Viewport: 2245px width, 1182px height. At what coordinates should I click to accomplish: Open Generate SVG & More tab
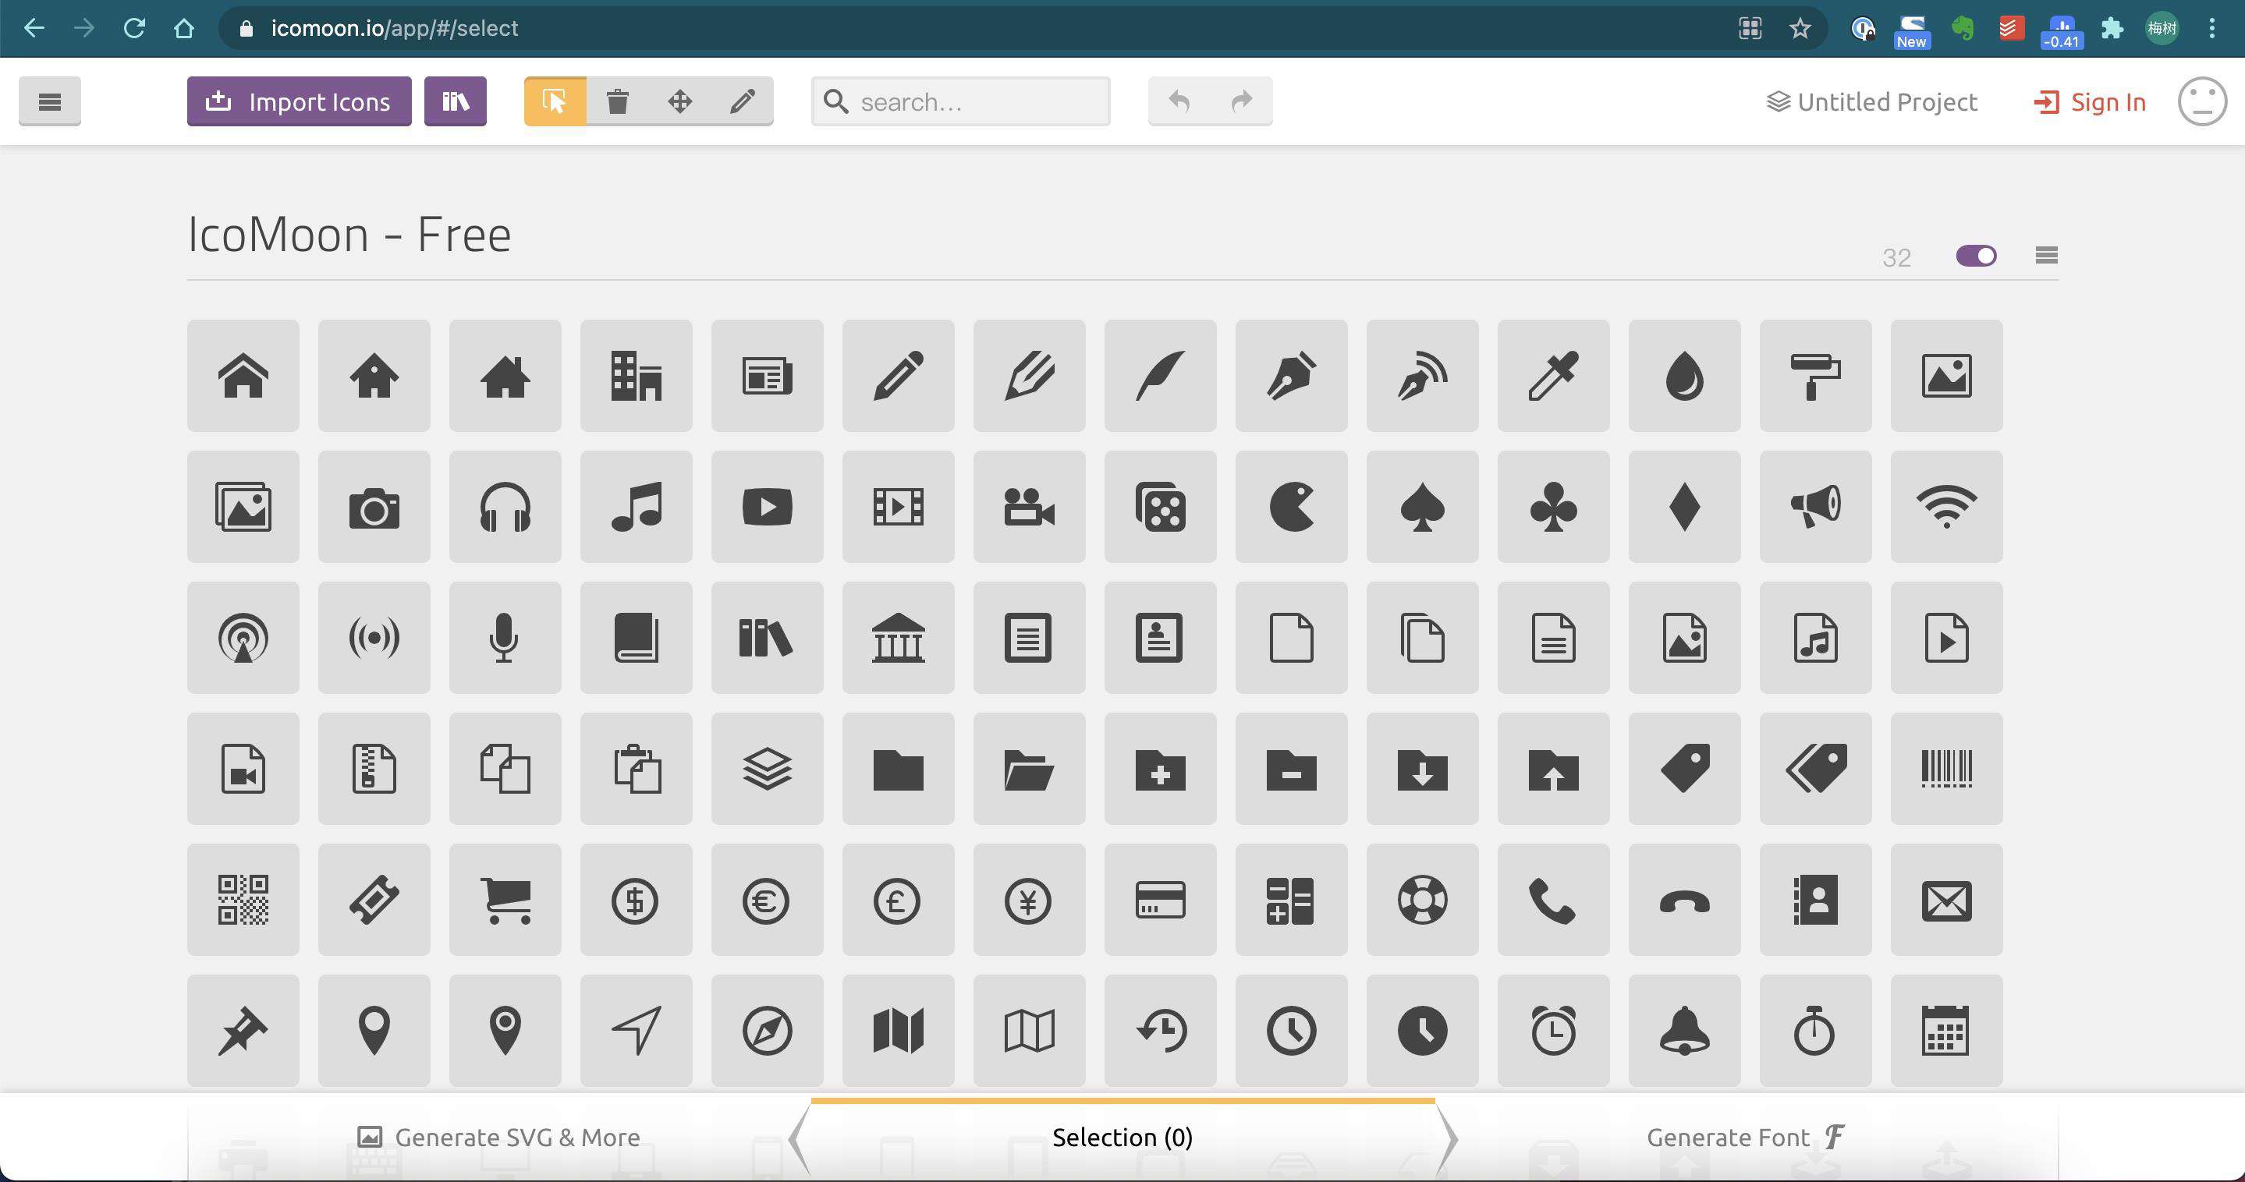click(499, 1137)
